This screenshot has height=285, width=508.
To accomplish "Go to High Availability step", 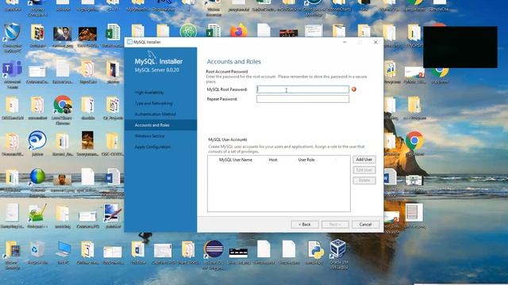I will [x=149, y=93].
